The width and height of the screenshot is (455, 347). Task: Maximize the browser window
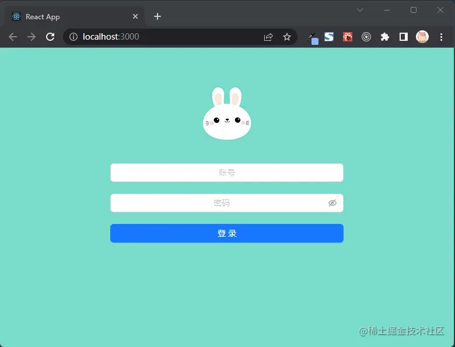tap(414, 10)
